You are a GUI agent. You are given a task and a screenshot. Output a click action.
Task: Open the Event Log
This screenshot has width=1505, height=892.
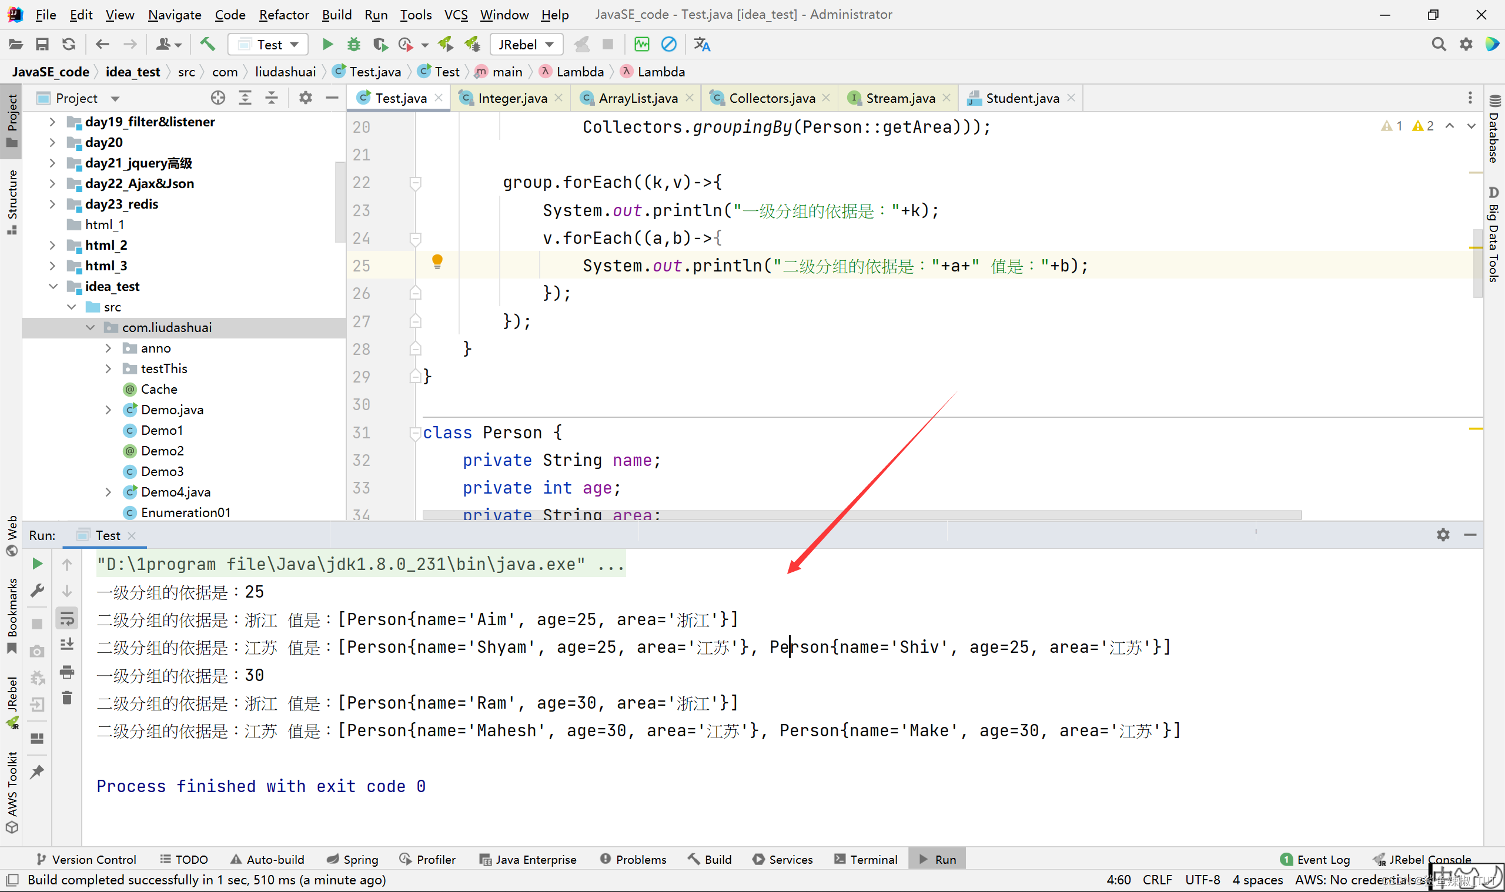[x=1315, y=860]
